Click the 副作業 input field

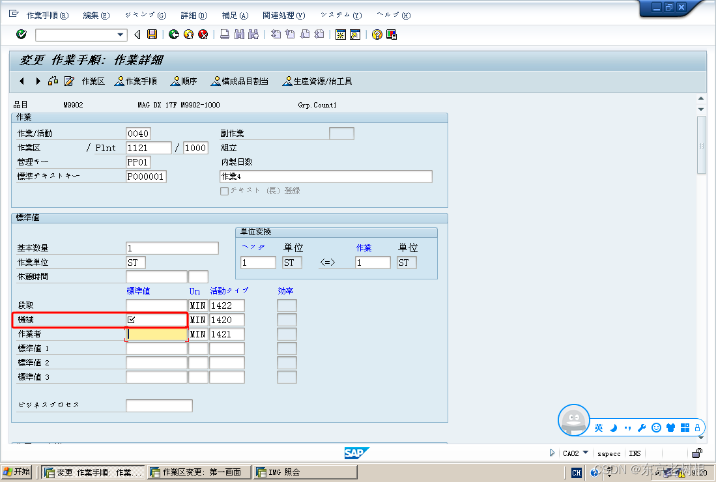342,133
